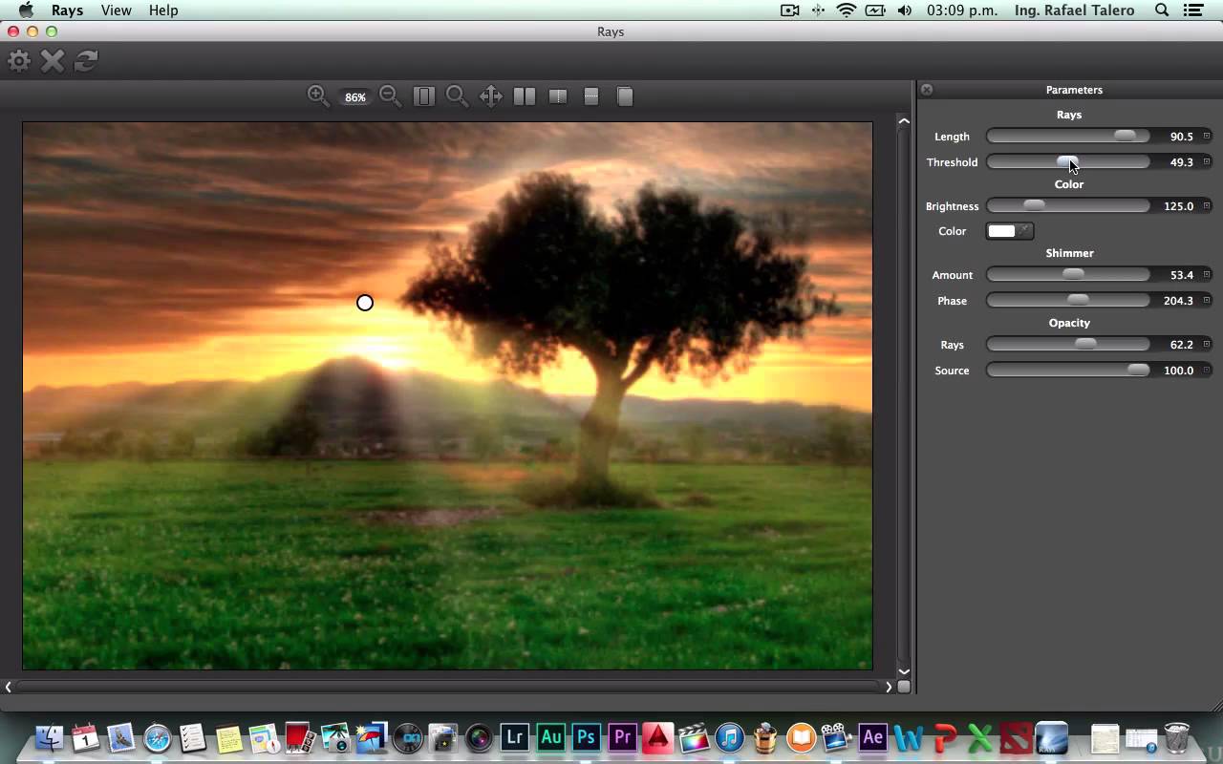1223x764 pixels.
Task: Switch to vertical split preview view
Action: click(558, 96)
